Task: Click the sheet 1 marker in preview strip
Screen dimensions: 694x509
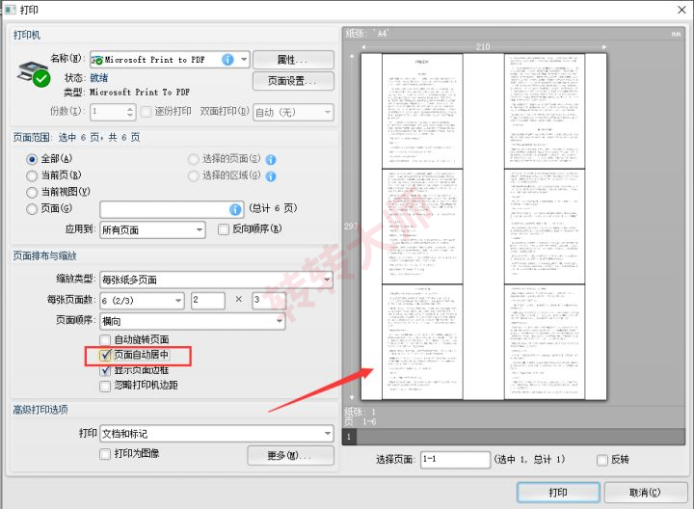Action: pyautogui.click(x=349, y=437)
